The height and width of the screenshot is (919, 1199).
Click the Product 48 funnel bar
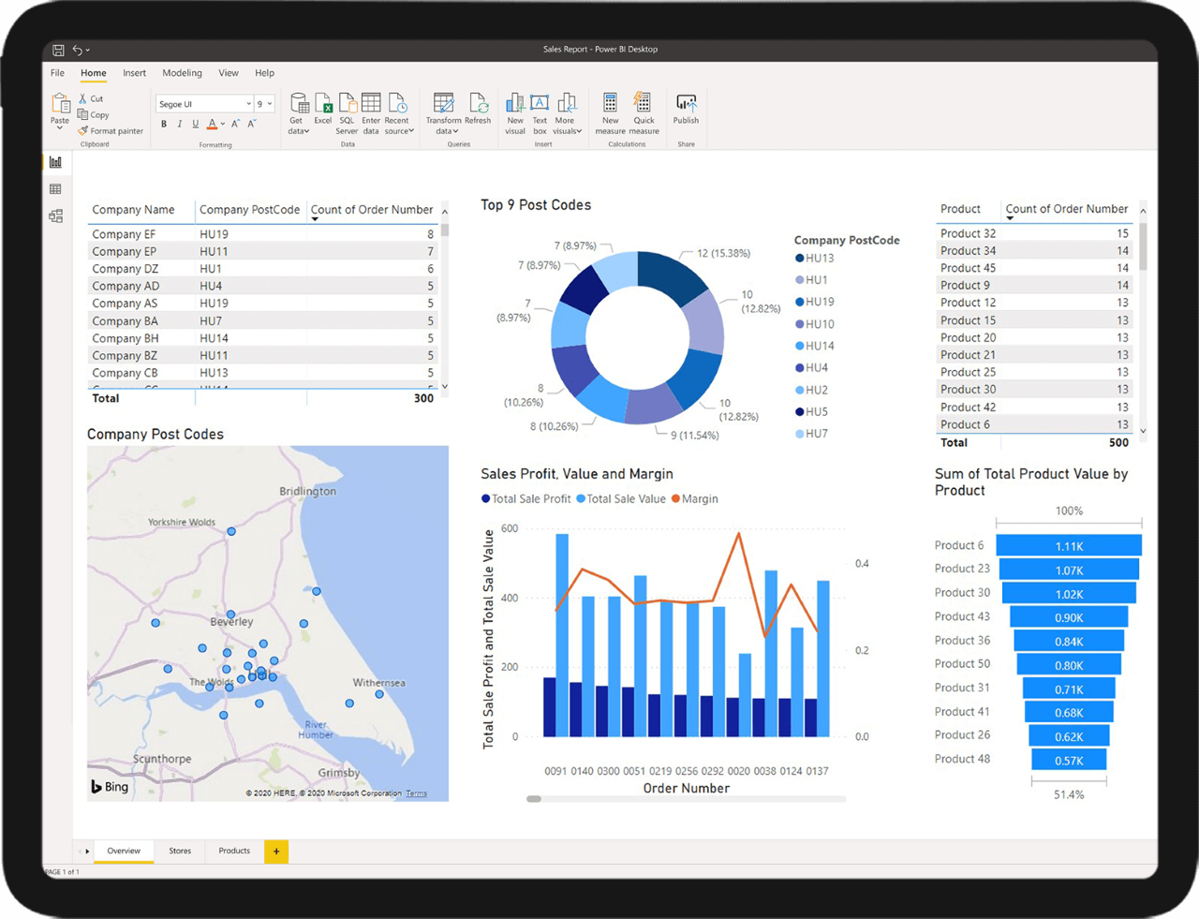(1069, 760)
